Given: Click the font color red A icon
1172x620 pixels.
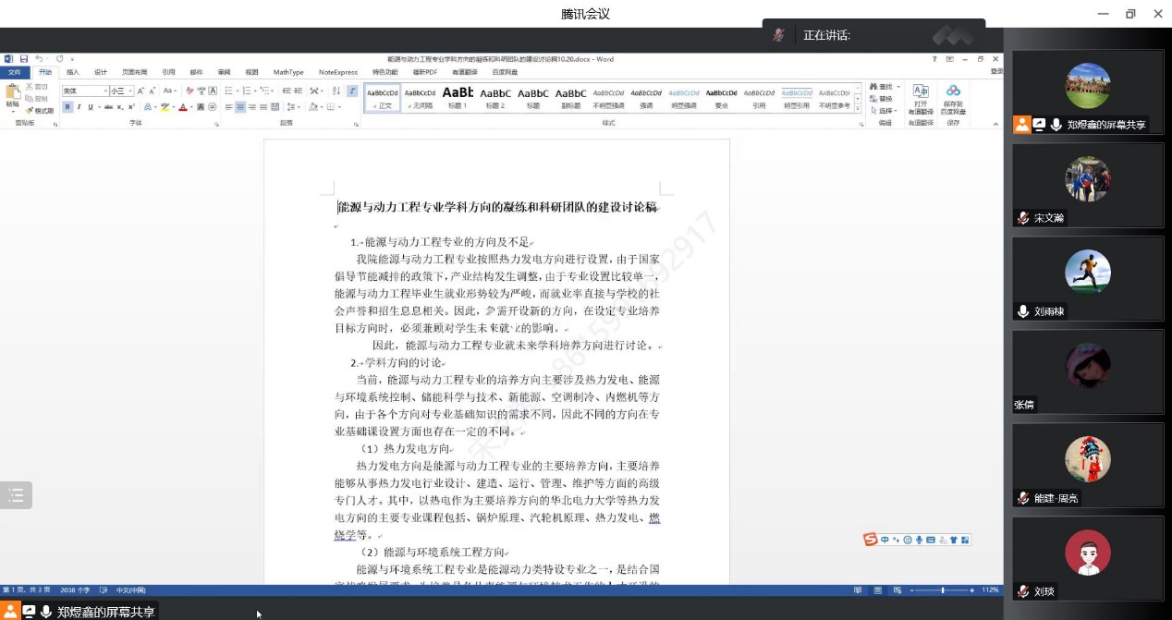Looking at the screenshot, I should [x=183, y=107].
